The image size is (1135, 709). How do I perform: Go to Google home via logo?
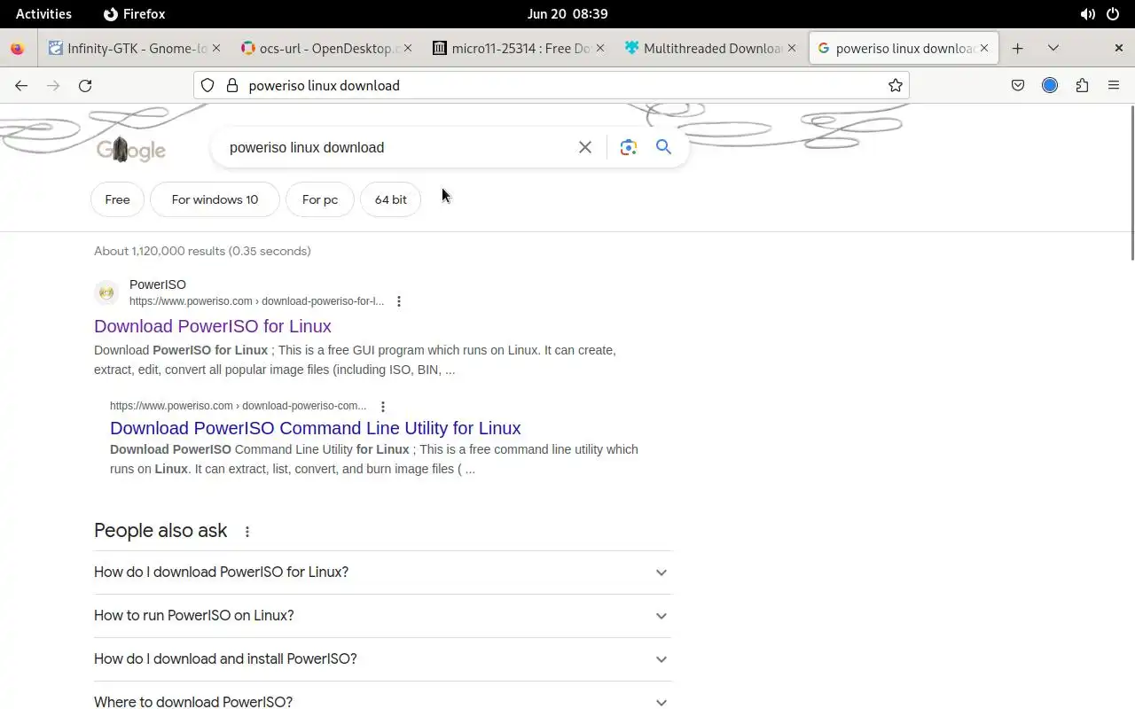(131, 149)
